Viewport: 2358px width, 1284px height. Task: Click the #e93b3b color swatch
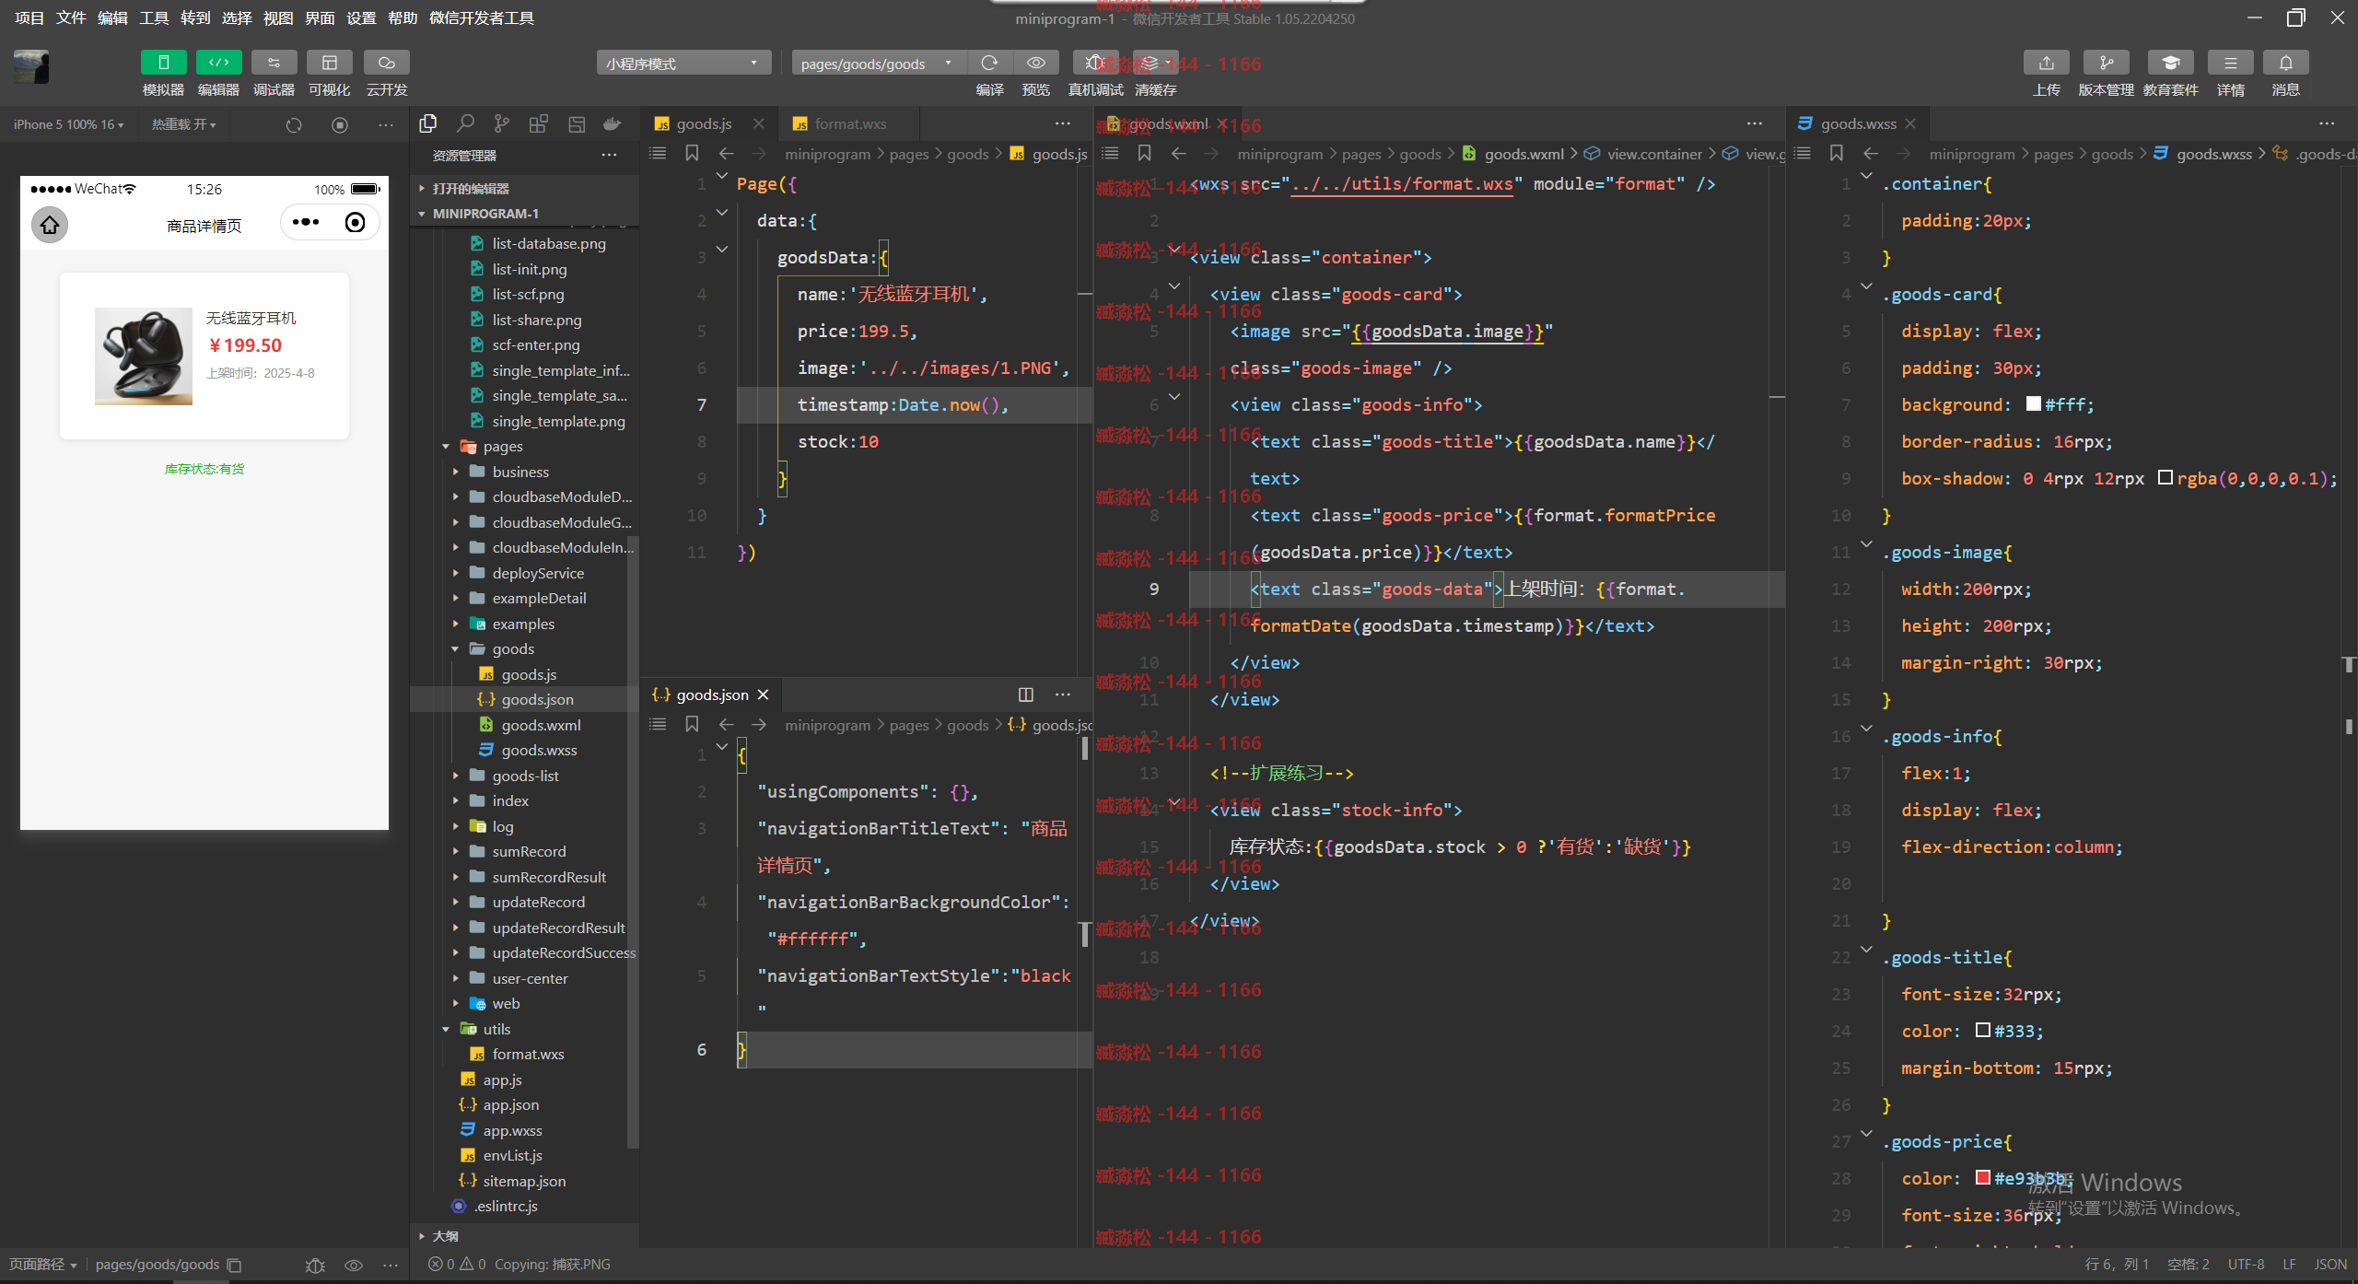pos(1983,1177)
